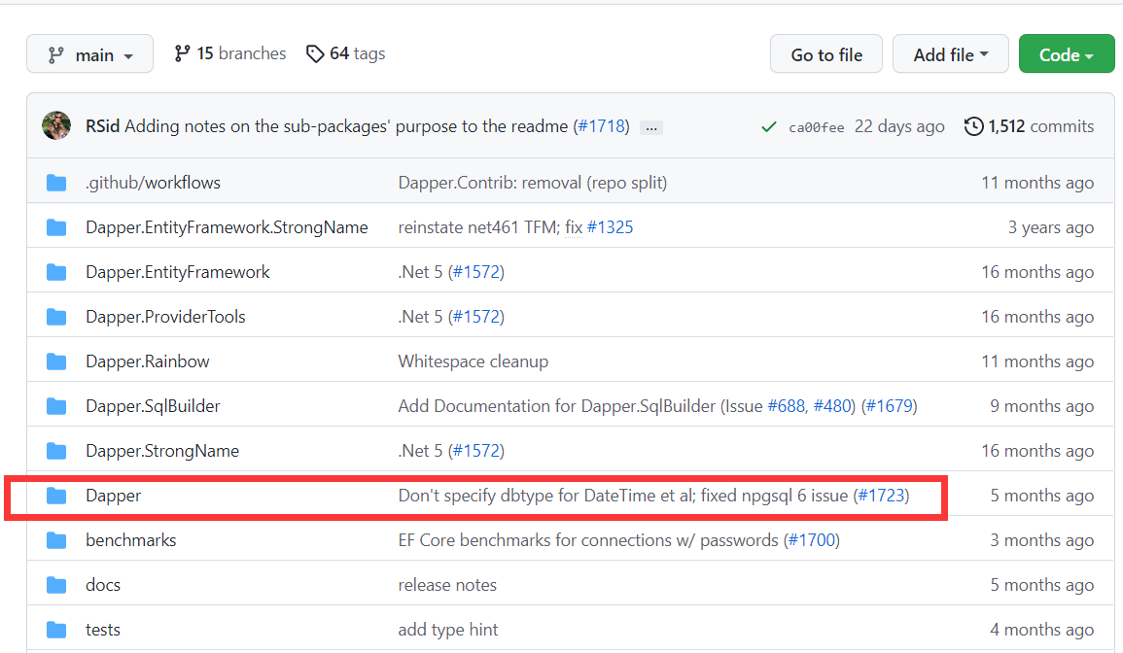
Task: Click the branch icon beside 15 branches
Action: pos(182,53)
